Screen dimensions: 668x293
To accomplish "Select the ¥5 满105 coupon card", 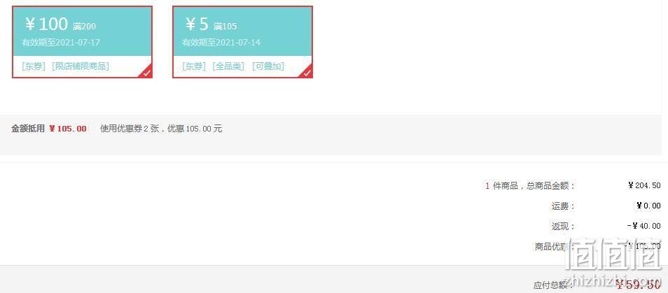I will click(243, 42).
